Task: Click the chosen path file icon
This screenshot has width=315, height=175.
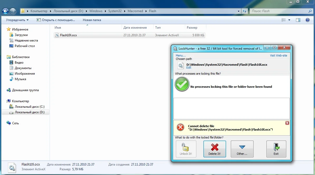Action: point(180,65)
